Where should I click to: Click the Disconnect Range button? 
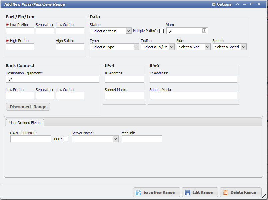tap(28, 107)
